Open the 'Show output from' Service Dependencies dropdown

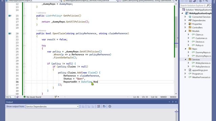tap(52, 107)
